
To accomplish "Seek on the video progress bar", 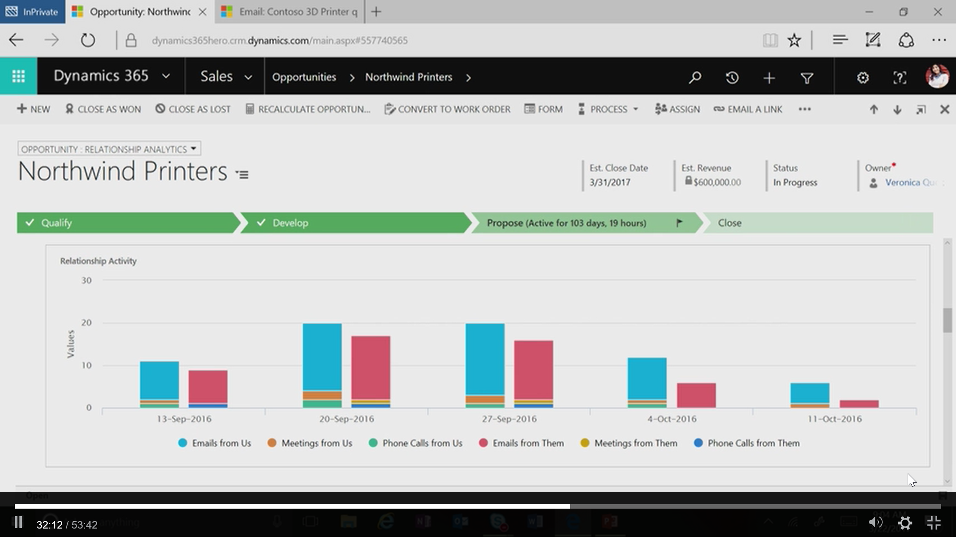I will pyautogui.click(x=478, y=506).
